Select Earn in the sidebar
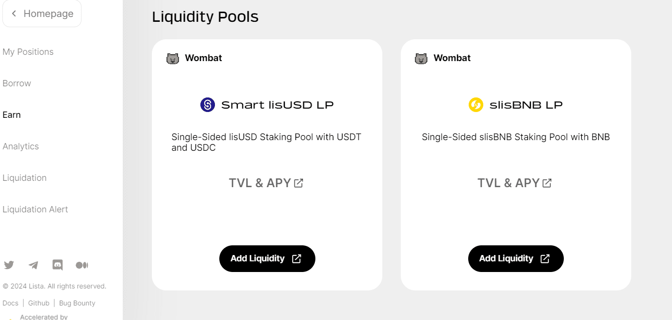The height and width of the screenshot is (320, 672). 12,115
